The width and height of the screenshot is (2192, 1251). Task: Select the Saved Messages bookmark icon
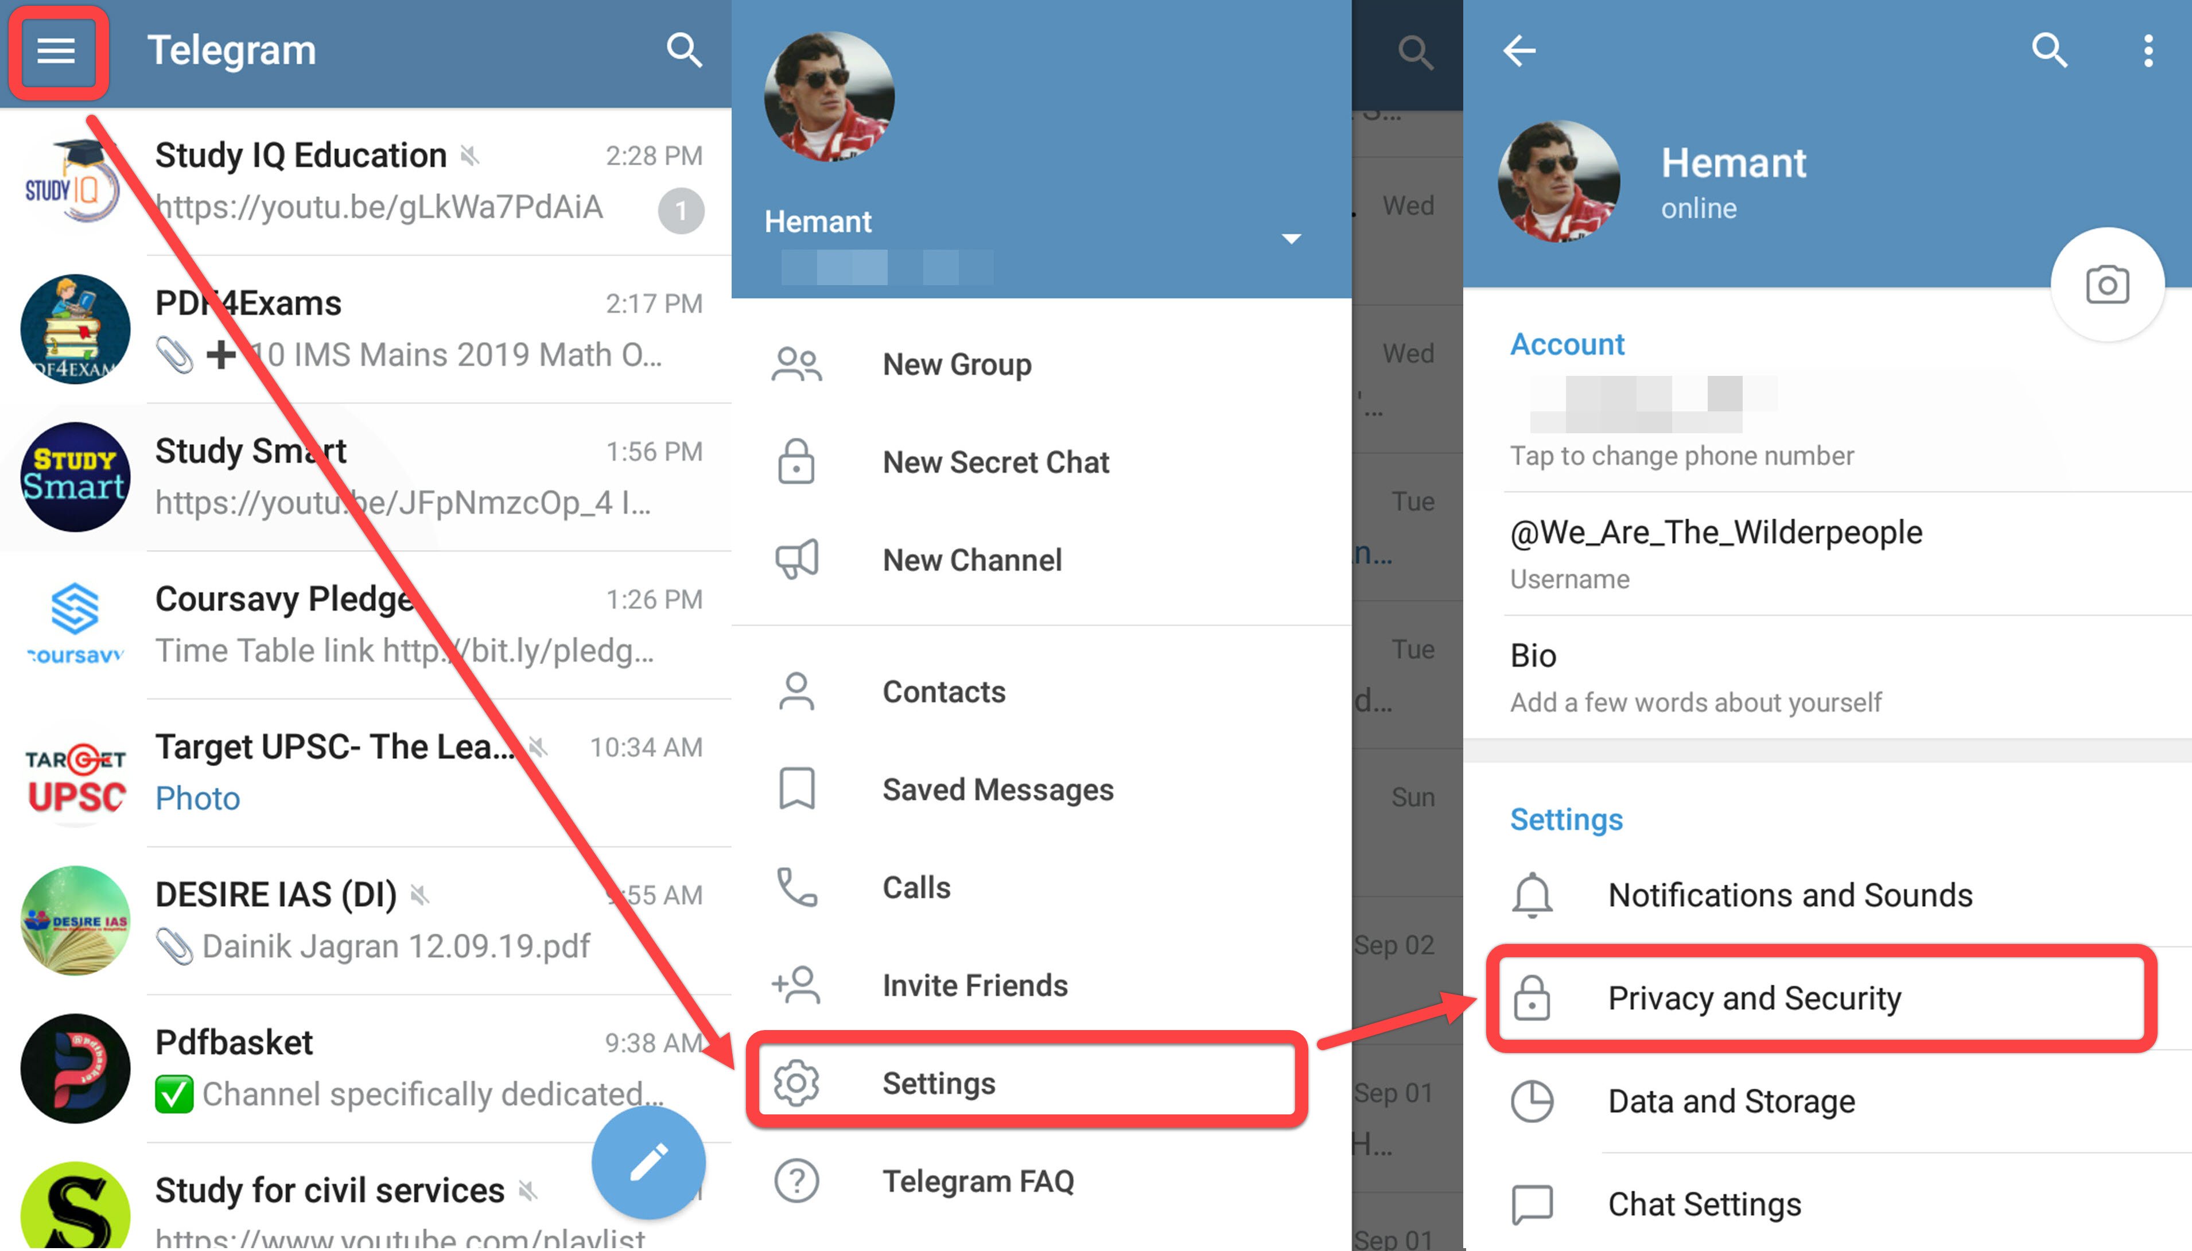click(799, 789)
